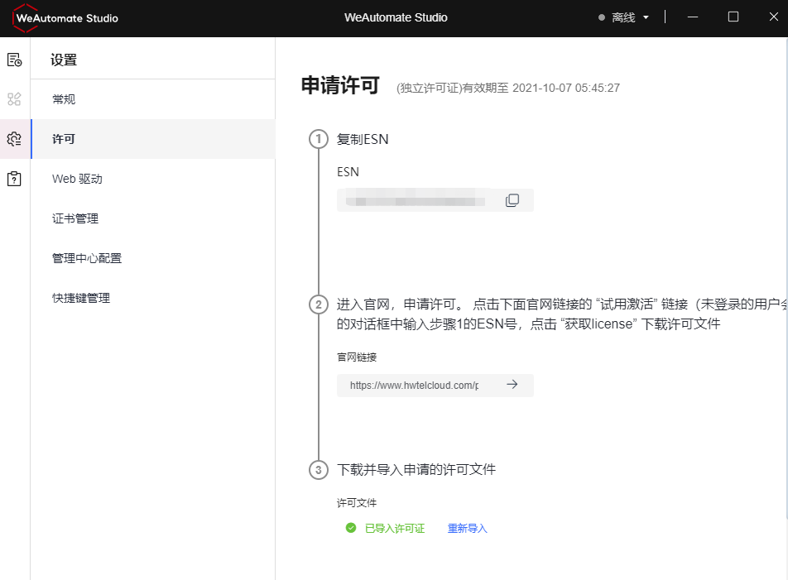Click the settings gear sidebar icon

coord(13,138)
